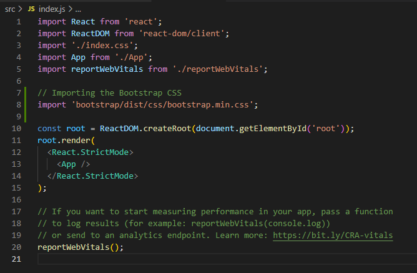Screen dimensions: 417x273
Task: Click line number 8 in gutter
Action: pyautogui.click(x=19, y=104)
